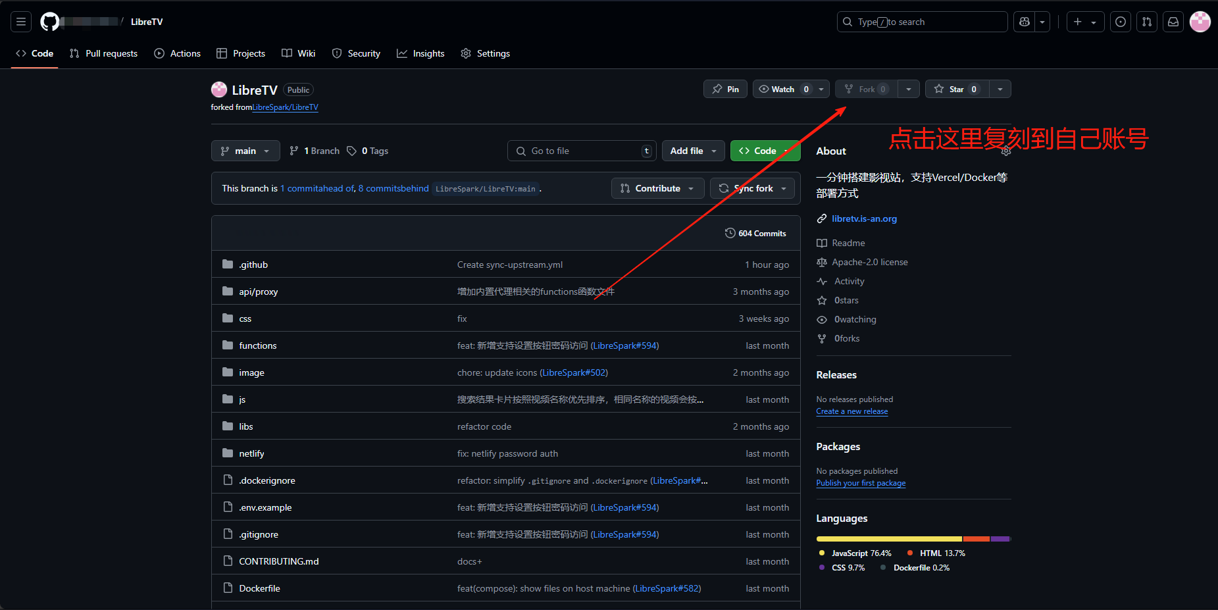Open the hamburger navigation menu

(21, 22)
